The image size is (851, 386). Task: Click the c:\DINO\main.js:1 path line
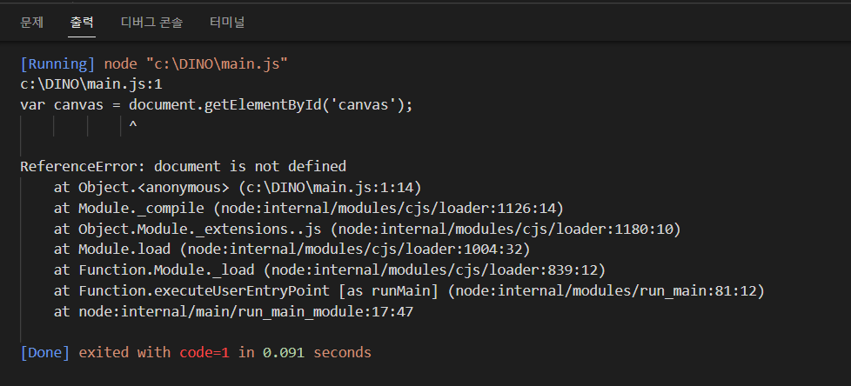91,84
